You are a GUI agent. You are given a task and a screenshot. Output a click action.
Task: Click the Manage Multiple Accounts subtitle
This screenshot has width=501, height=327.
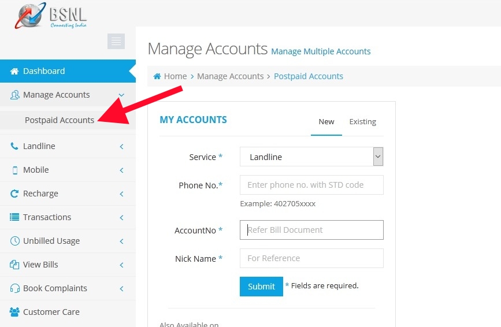(321, 51)
